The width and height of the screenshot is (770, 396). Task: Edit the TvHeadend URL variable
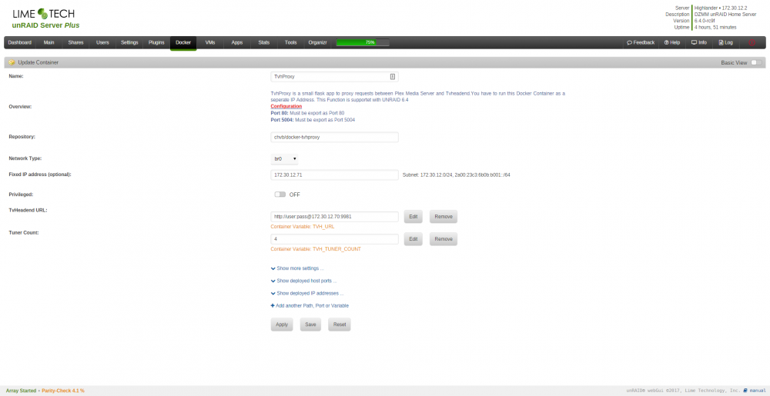(x=413, y=217)
